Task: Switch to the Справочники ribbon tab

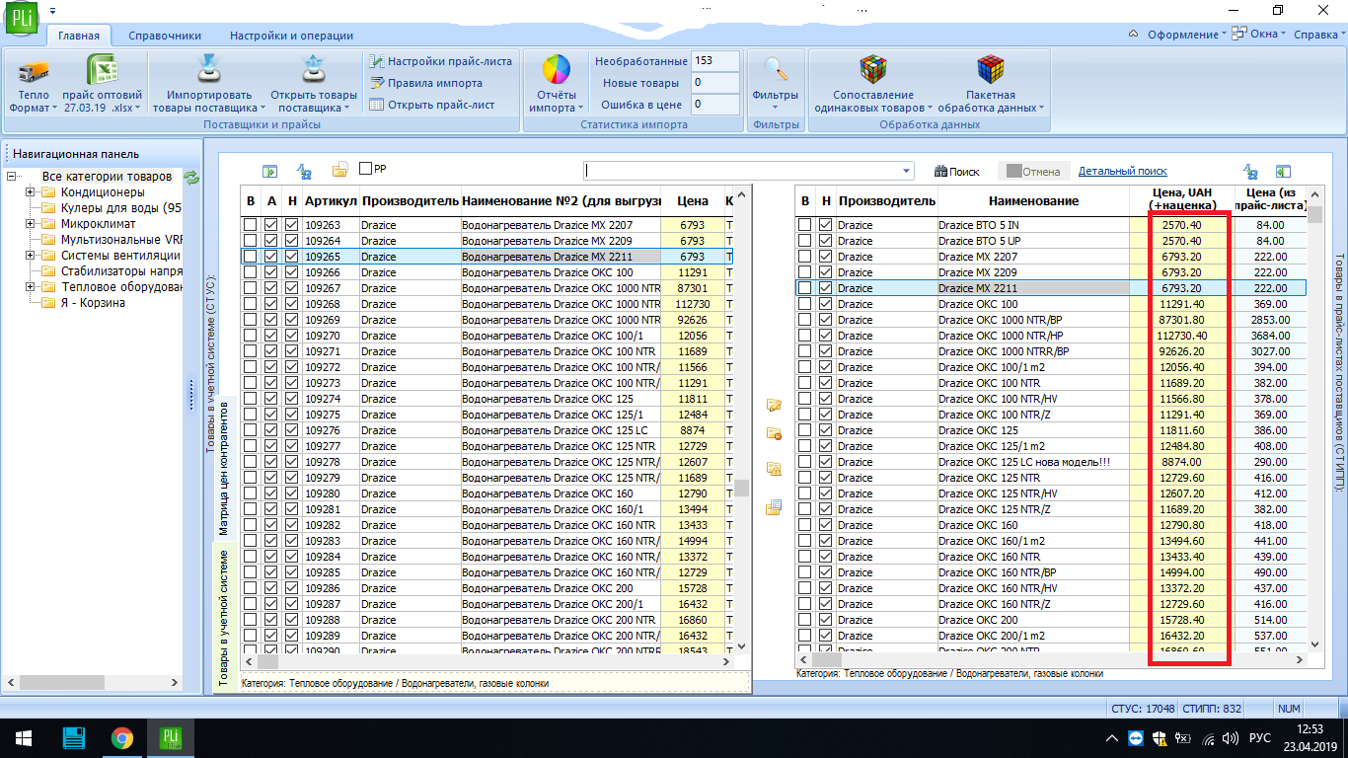Action: tap(165, 36)
